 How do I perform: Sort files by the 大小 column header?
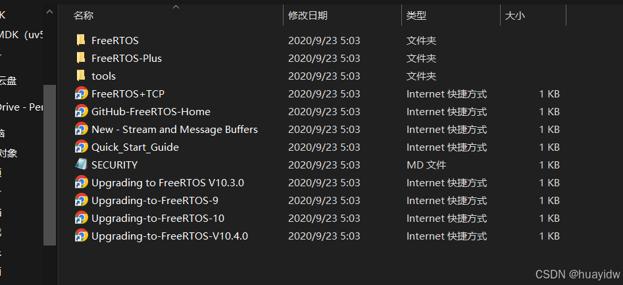tap(514, 16)
